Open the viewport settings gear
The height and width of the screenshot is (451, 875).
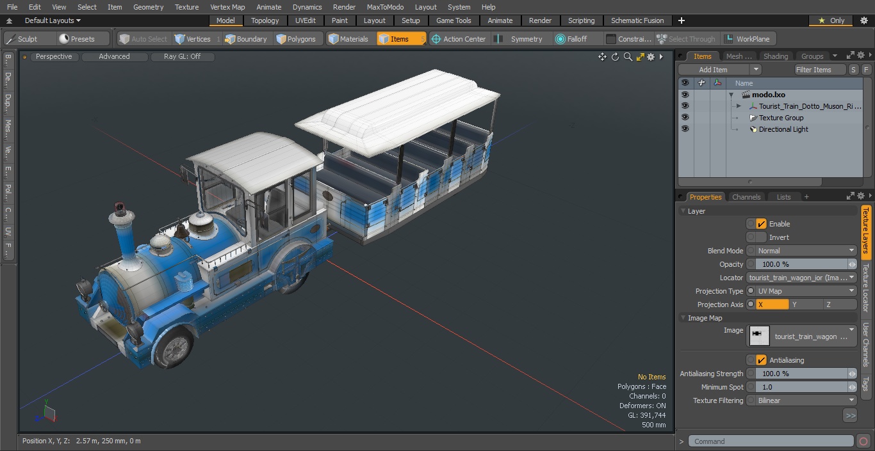coord(651,57)
